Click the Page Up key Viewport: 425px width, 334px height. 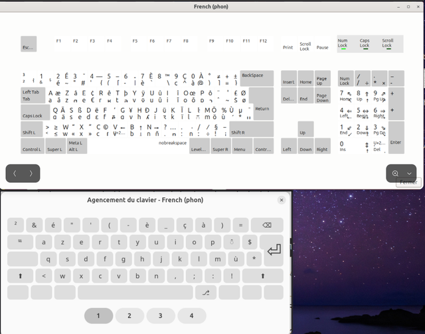[323, 78]
